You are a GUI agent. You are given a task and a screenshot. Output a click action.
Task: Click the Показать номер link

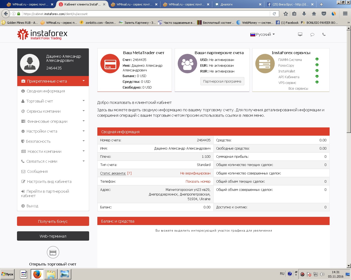(198, 182)
